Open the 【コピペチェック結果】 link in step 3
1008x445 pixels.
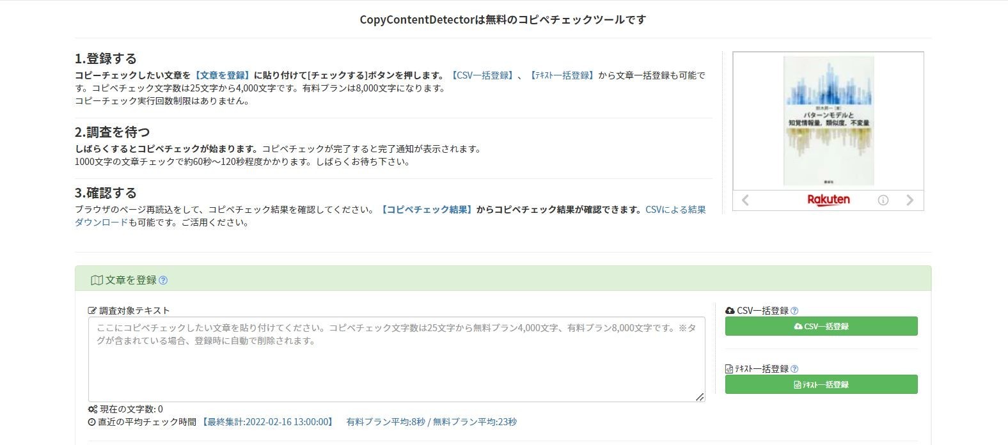pos(427,210)
